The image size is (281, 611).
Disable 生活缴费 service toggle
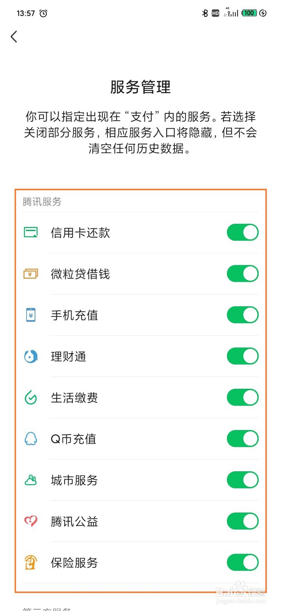coord(243,398)
